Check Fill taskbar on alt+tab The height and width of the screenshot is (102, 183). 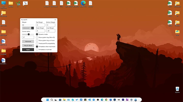pos(37,50)
